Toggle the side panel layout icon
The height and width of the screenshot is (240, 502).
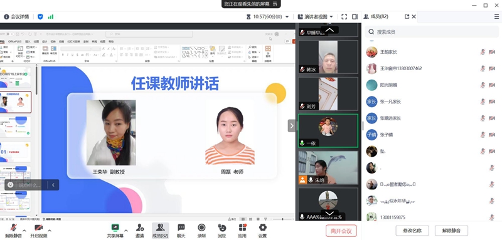[x=355, y=17]
